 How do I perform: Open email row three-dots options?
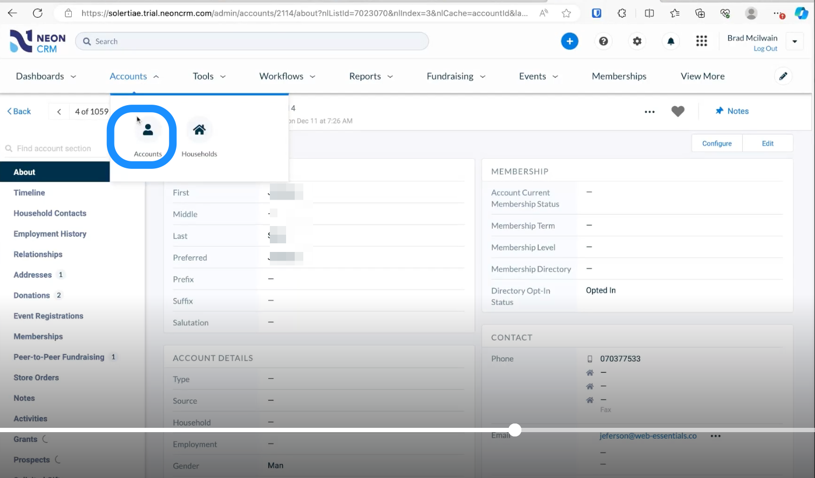716,436
